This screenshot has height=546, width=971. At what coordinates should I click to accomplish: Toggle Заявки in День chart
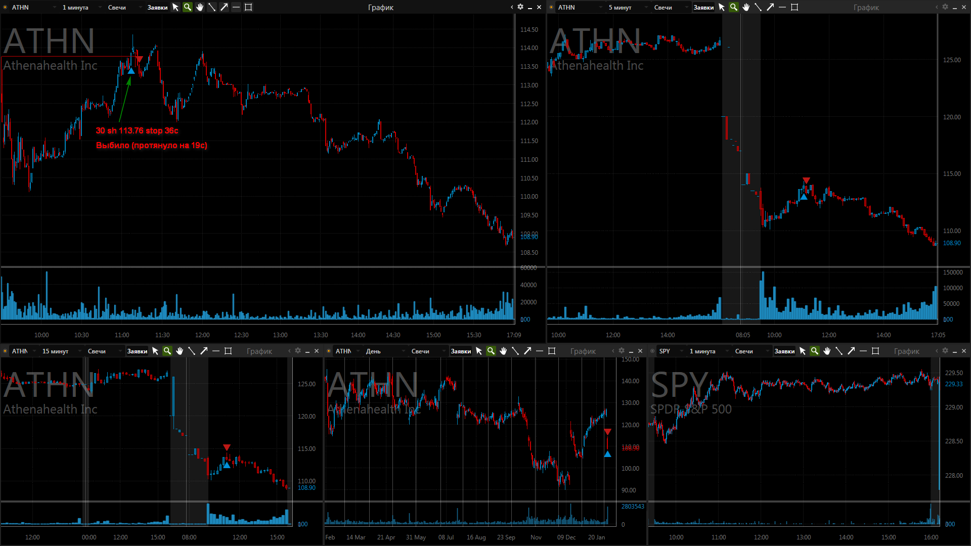[461, 351]
